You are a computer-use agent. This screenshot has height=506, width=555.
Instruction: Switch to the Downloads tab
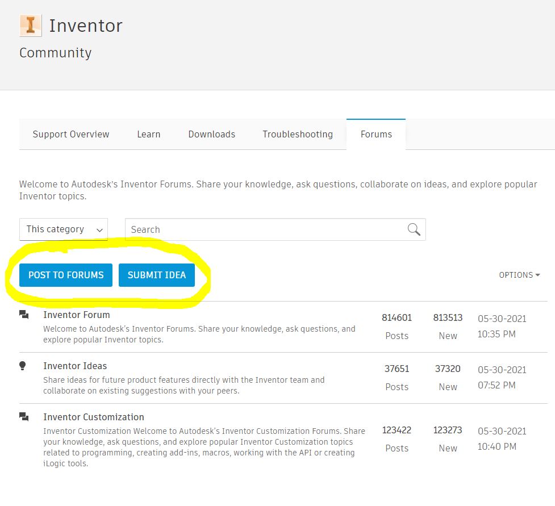tap(211, 134)
